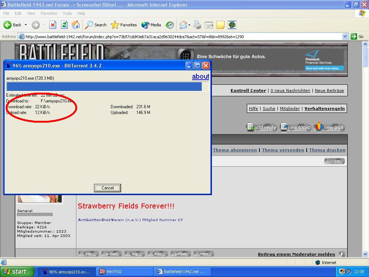The height and width of the screenshot is (277, 369).
Task: Click the yellow Discuss note icon
Action: [x=220, y=25]
